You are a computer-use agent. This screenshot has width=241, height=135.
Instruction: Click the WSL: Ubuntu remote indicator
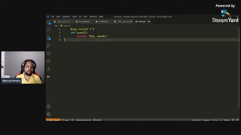(x=53, y=120)
